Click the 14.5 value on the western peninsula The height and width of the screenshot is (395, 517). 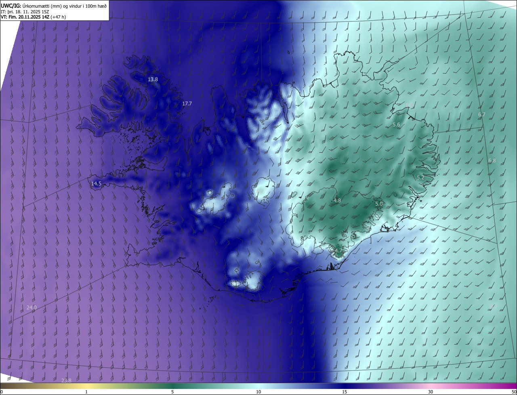[96, 183]
